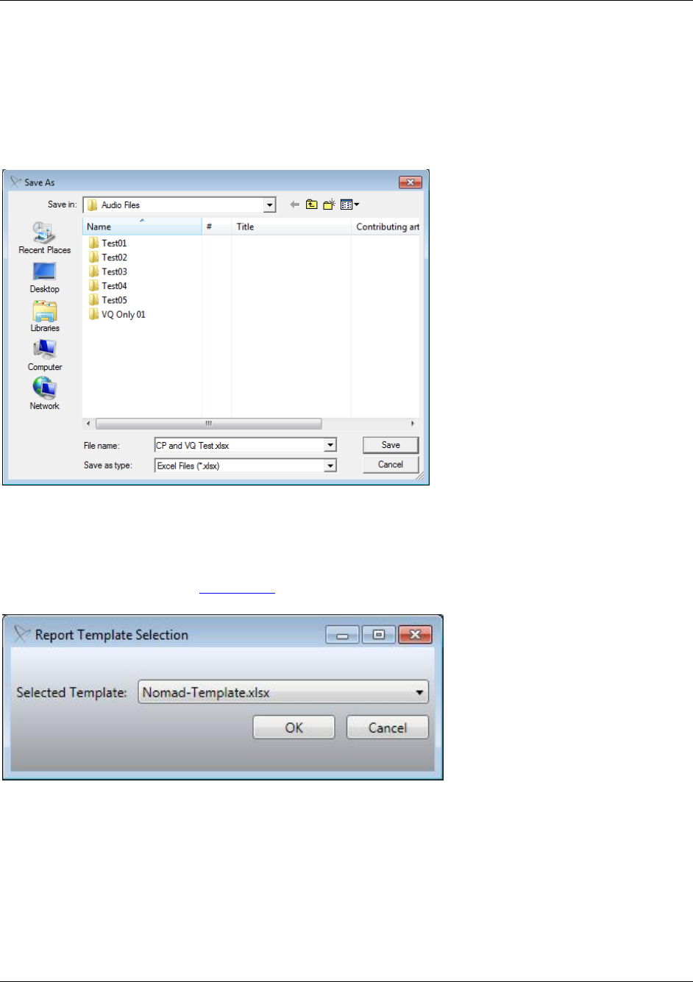Image resolution: width=693 pixels, height=982 pixels.
Task: Select the Test01 folder
Action: (107, 243)
